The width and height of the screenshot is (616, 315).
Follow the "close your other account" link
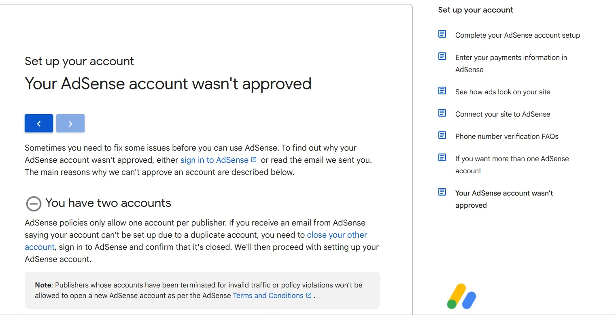337,235
